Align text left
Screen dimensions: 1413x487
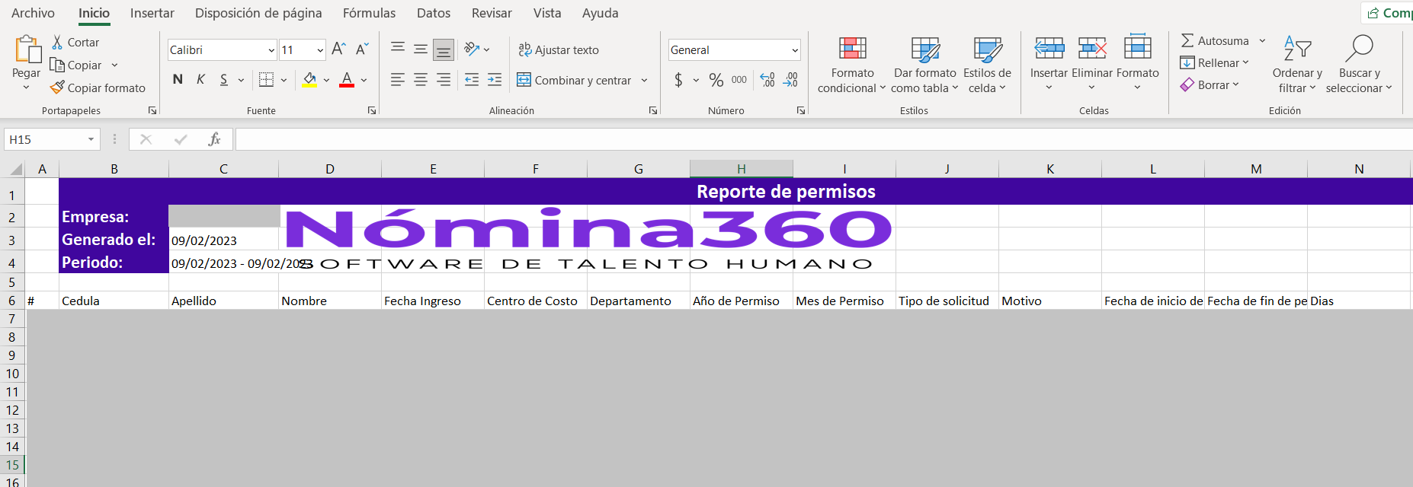398,80
